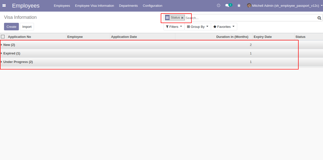The image size is (323, 160).
Task: Click the Import button
Action: (x=27, y=27)
